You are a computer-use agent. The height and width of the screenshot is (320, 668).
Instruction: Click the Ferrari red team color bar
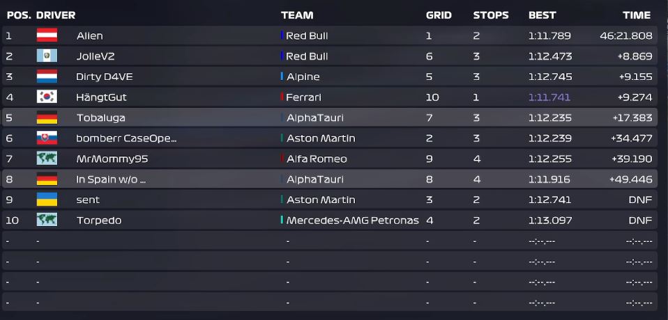pyautogui.click(x=282, y=97)
